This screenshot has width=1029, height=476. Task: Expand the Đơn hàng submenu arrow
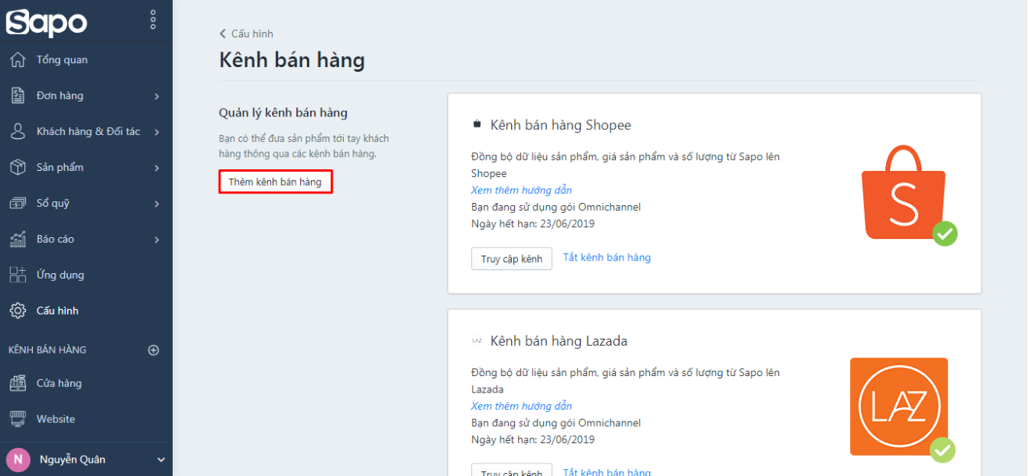157,96
